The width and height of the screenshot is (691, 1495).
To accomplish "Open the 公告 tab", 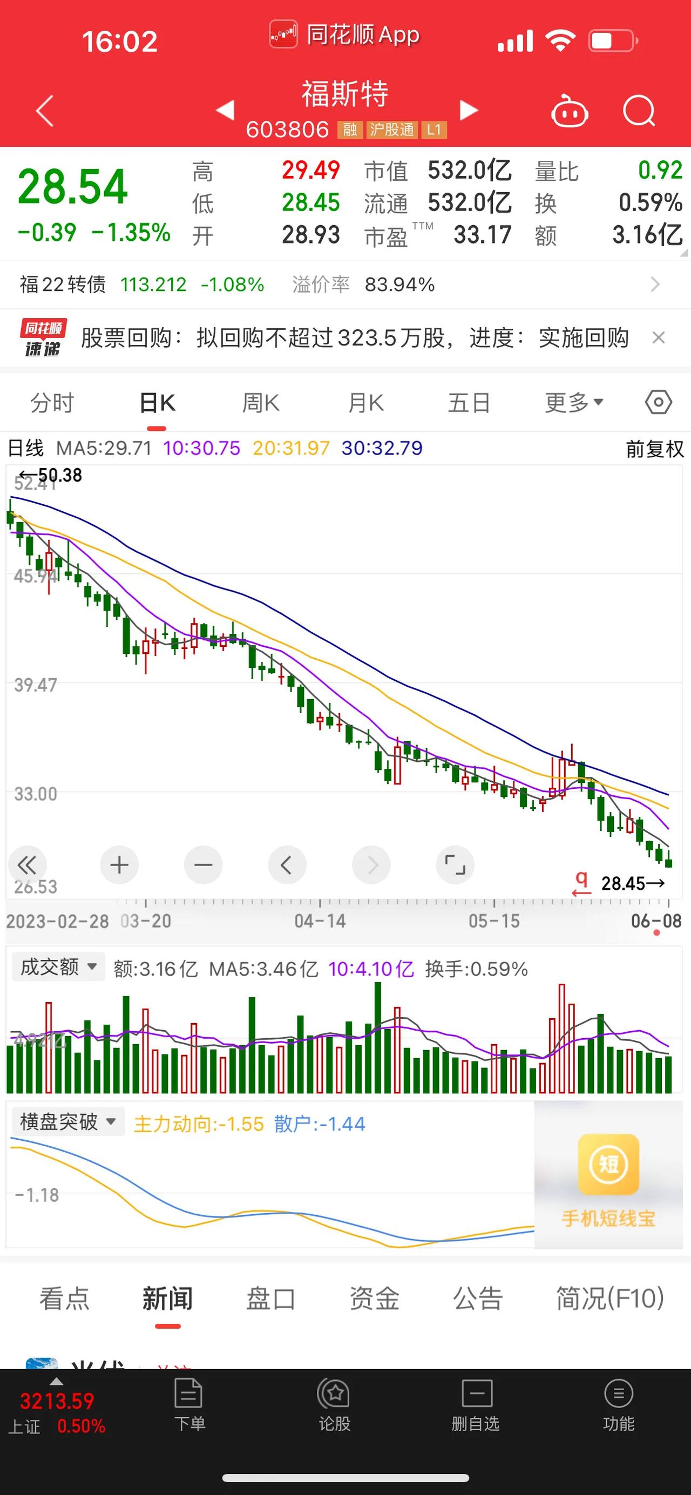I will tap(478, 1298).
